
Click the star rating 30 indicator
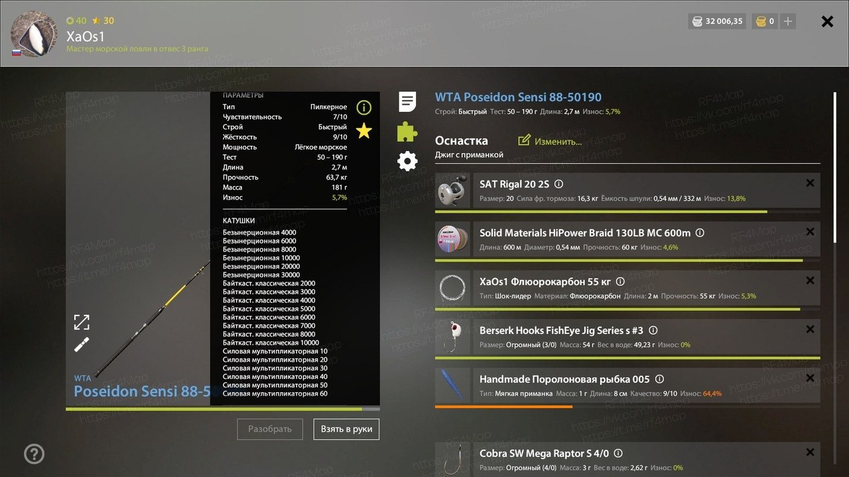click(103, 21)
